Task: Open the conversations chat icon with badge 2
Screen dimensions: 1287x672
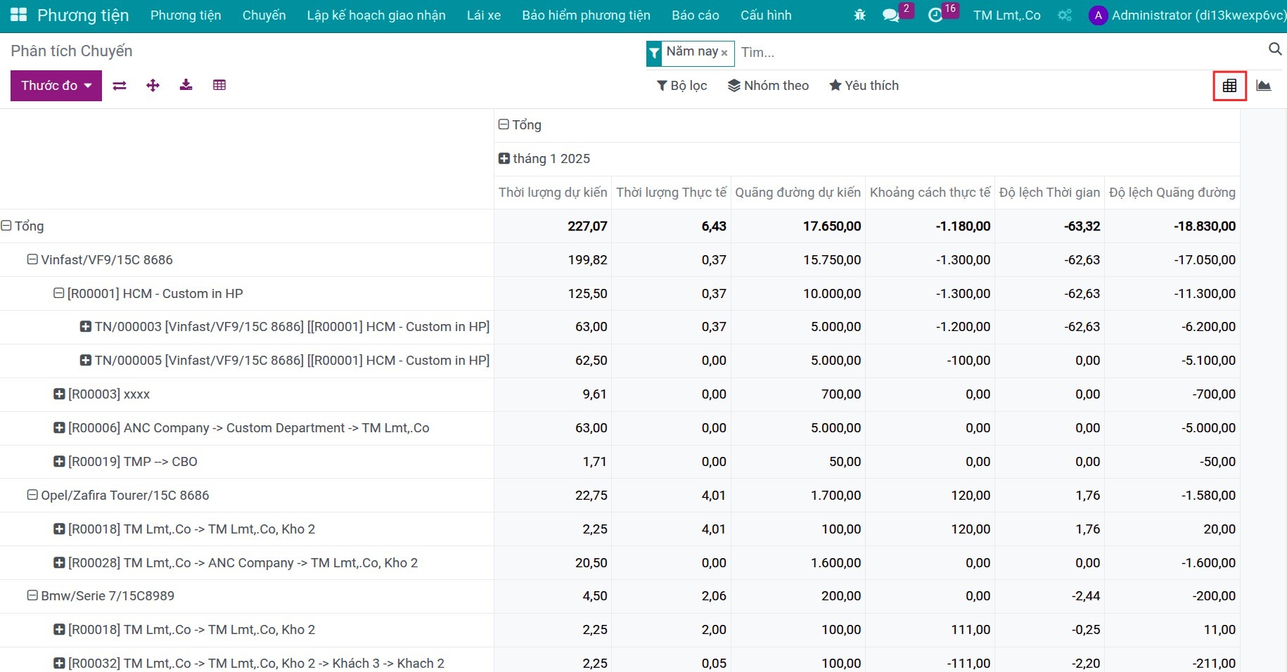Action: tap(890, 15)
